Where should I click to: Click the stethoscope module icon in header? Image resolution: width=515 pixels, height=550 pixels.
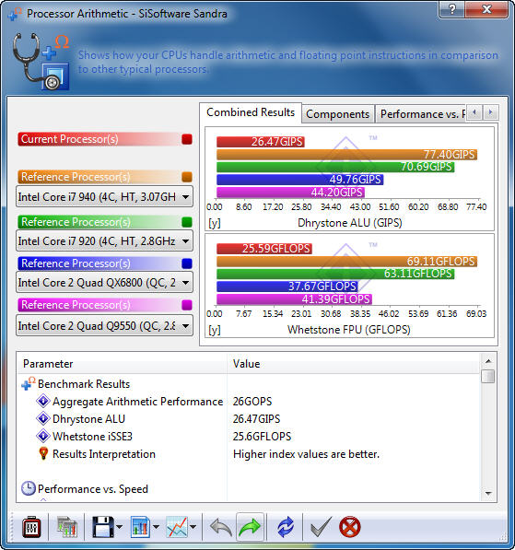(41, 62)
